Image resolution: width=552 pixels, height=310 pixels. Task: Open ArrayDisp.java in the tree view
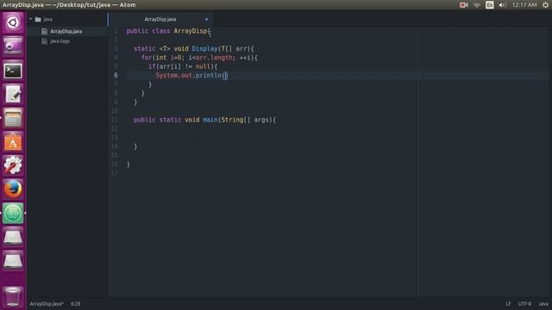[66, 31]
